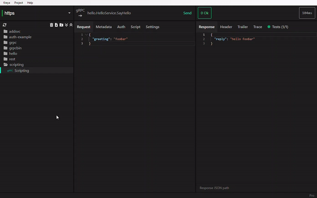The height and width of the screenshot is (198, 317).
Task: Expand the auth-example folder
Action: pyautogui.click(x=20, y=37)
